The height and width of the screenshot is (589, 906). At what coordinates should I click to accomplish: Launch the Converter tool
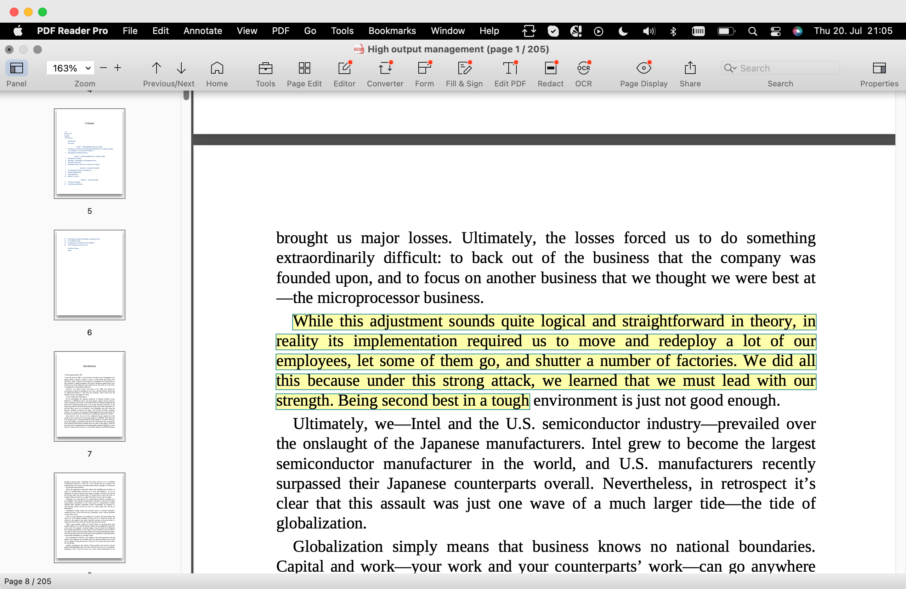385,68
